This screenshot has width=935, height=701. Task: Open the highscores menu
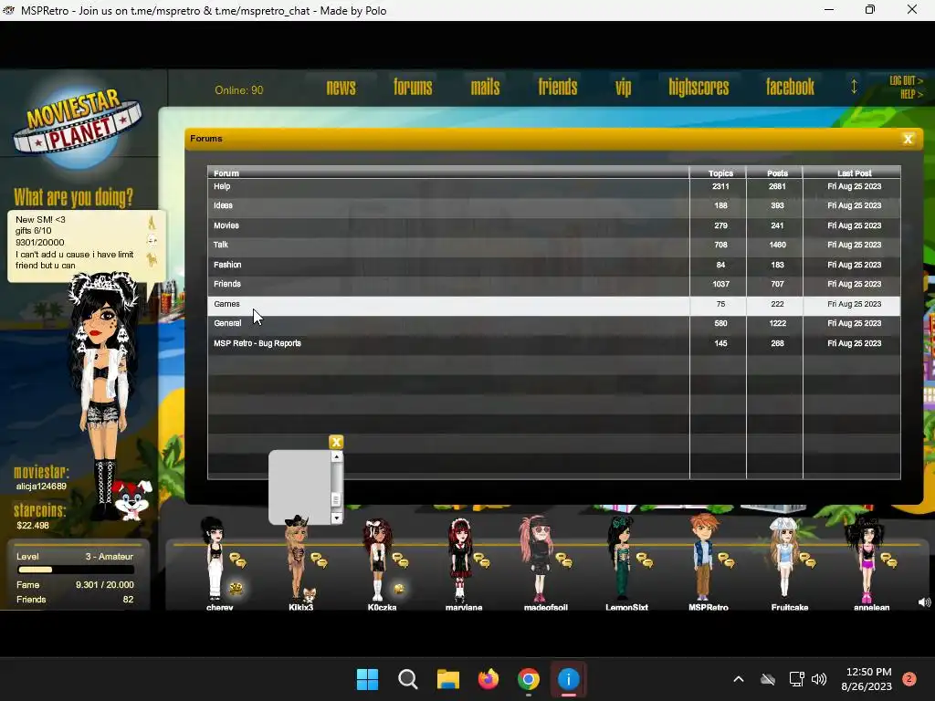[699, 88]
